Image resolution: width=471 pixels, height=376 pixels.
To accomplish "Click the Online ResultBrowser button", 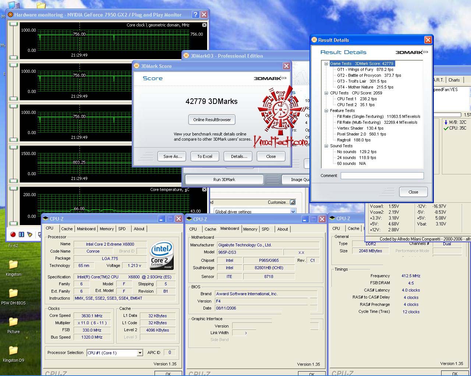I will [212, 120].
